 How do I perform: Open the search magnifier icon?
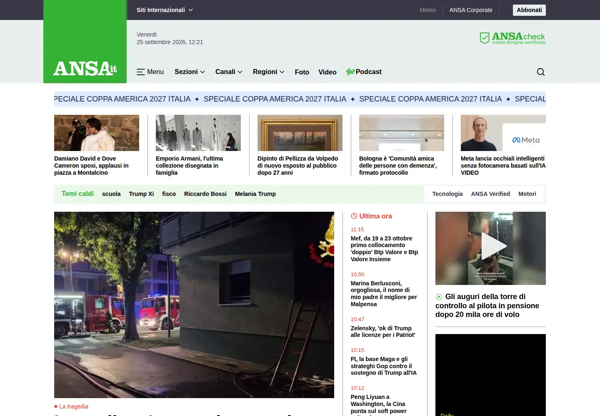541,72
